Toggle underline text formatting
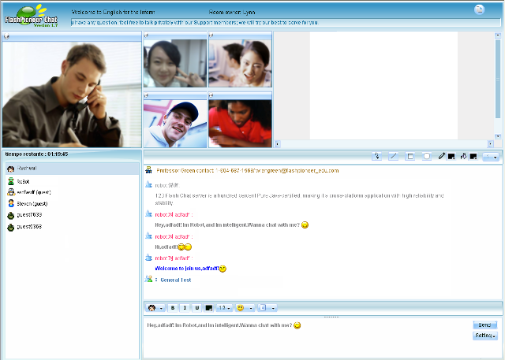This screenshot has height=360, width=505. coord(196,308)
